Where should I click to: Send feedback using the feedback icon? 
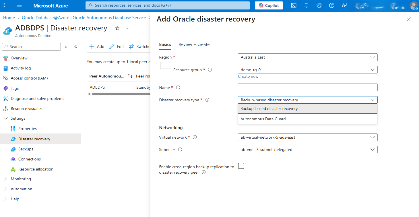344,5
